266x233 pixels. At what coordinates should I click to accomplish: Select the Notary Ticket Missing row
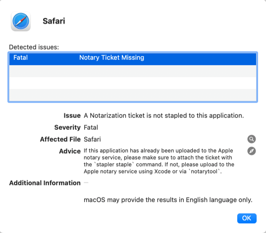[x=133, y=59]
